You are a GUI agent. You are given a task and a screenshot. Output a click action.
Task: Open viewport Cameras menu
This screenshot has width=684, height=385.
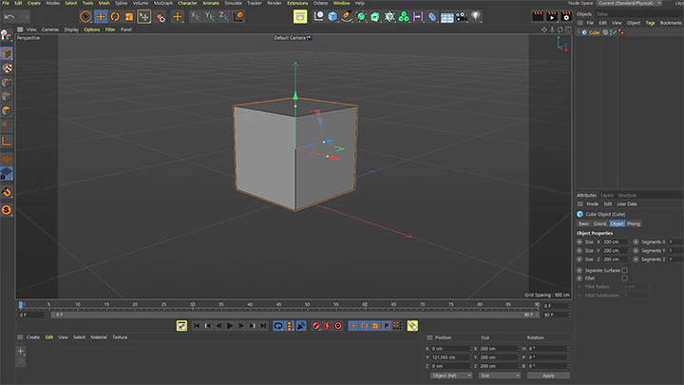point(50,29)
